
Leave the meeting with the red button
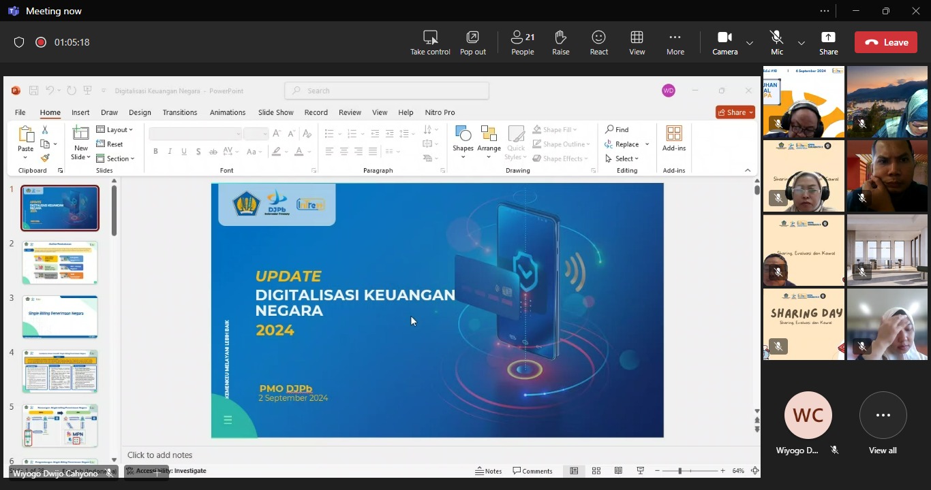pyautogui.click(x=886, y=42)
